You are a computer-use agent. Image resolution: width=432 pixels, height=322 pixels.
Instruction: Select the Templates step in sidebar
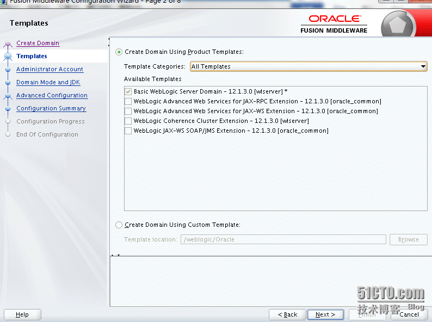click(32, 56)
